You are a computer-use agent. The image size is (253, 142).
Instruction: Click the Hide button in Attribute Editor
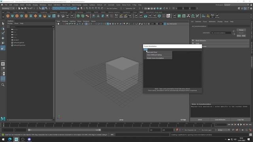click(x=244, y=36)
